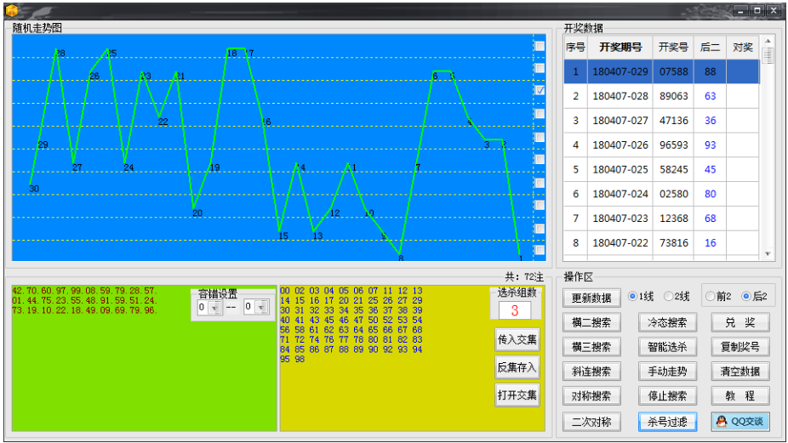Click the 共: 72注 count label
This screenshot has height=443, width=788.
click(524, 277)
